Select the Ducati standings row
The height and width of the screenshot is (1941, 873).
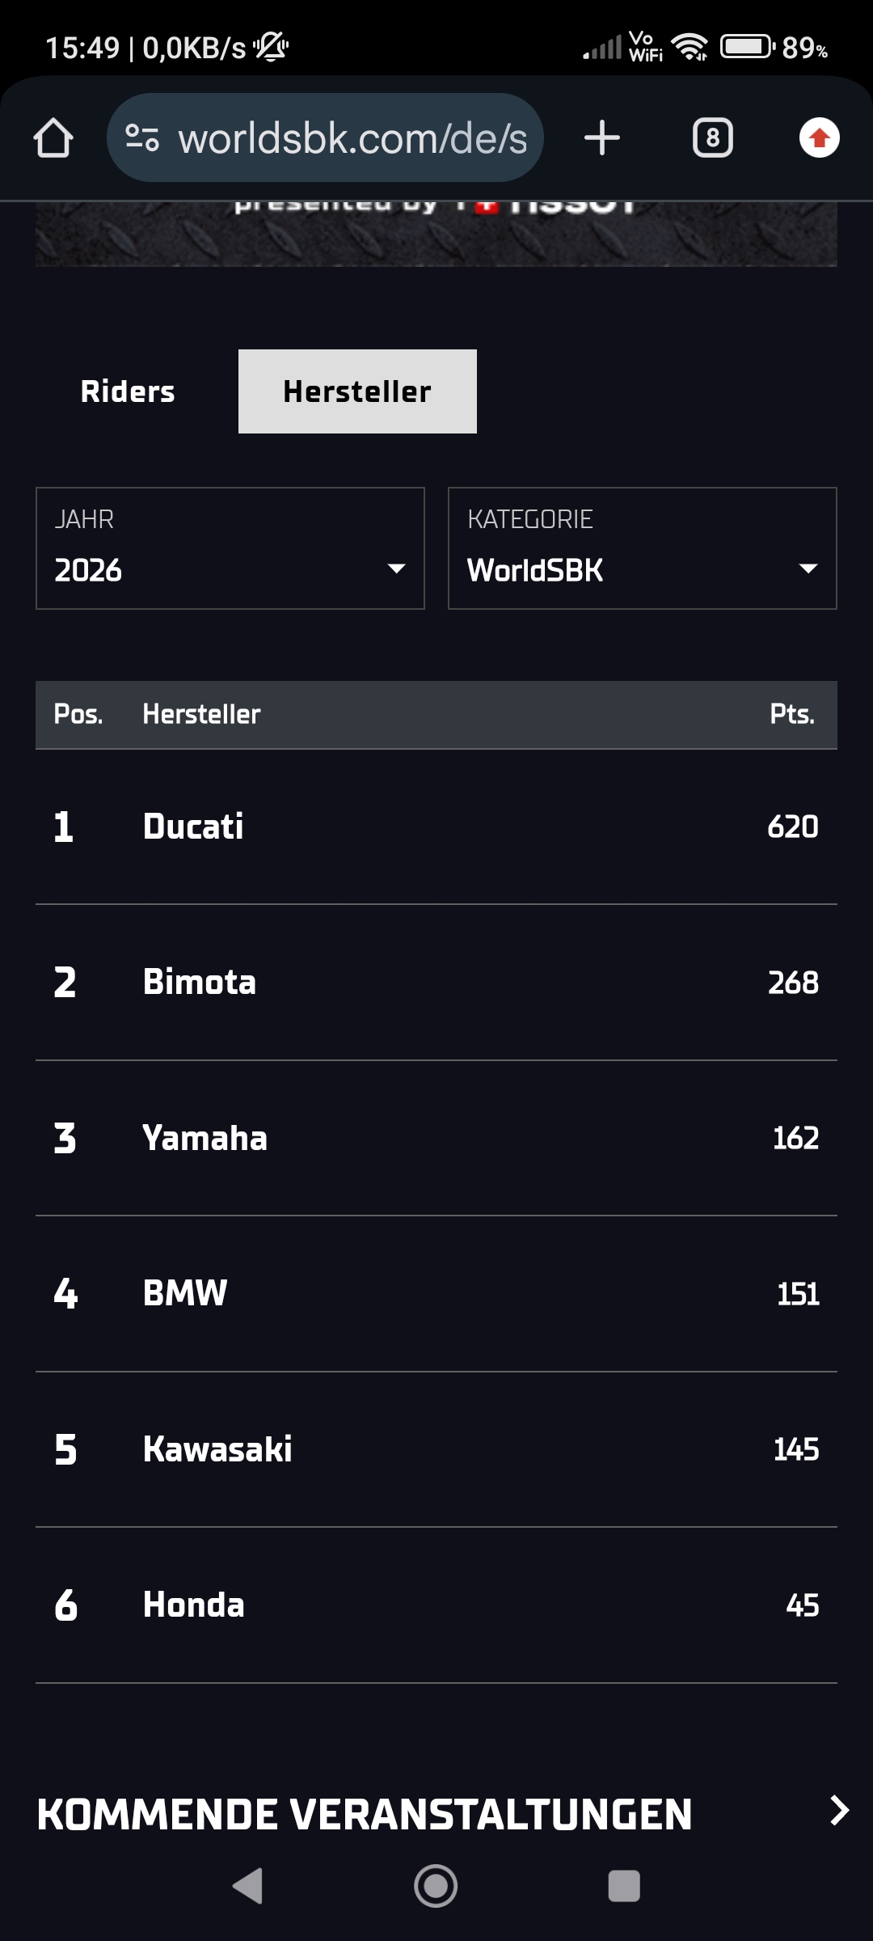click(x=436, y=827)
